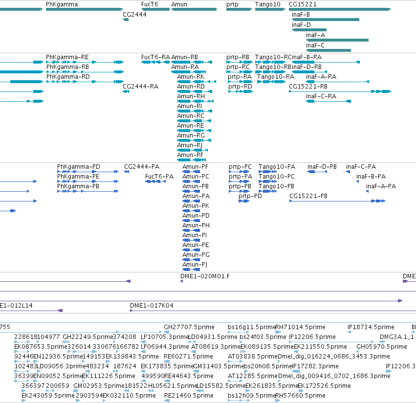
Task: Select the IP17282.3prime EST label
Action: [315, 366]
